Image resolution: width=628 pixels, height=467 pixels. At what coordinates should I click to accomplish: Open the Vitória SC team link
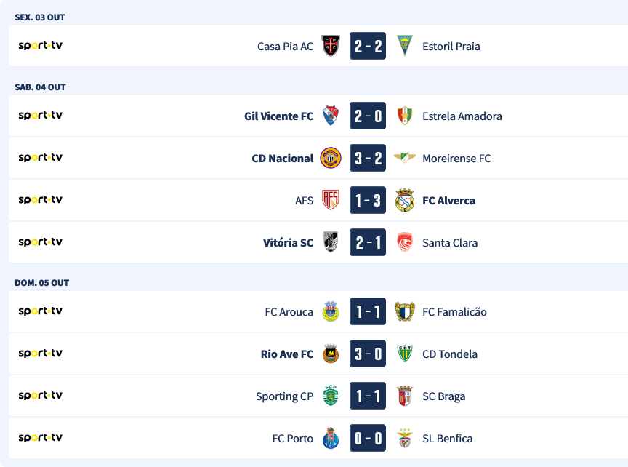(288, 243)
